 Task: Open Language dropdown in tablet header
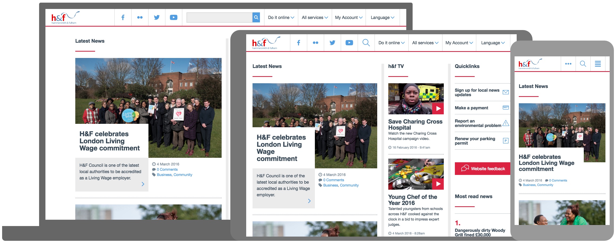coord(493,43)
